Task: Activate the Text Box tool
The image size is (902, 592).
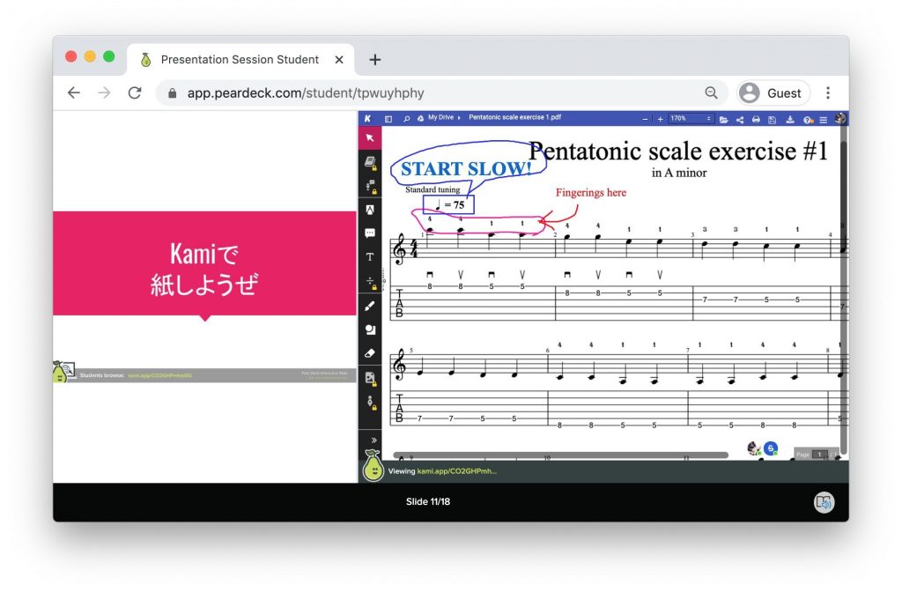Action: [370, 257]
